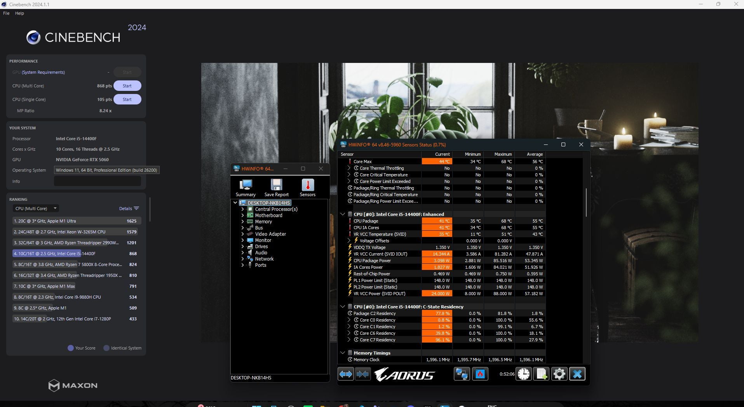The height and width of the screenshot is (407, 744).
Task: Expand the Core Thermal Throttling row
Action: click(x=349, y=168)
